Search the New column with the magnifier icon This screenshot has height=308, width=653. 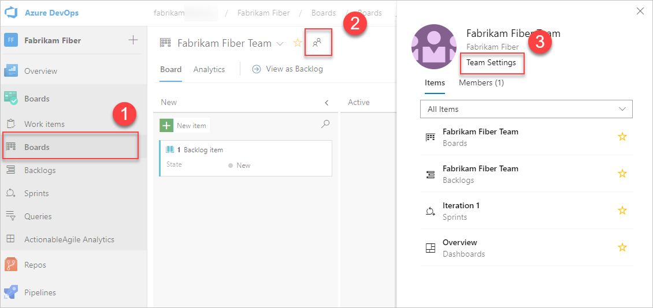pos(326,124)
